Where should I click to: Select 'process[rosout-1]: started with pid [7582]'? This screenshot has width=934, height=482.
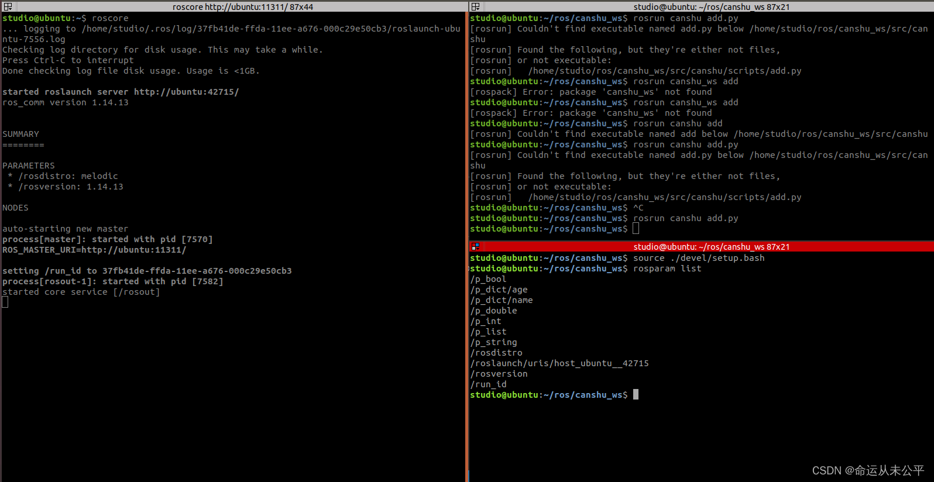113,281
